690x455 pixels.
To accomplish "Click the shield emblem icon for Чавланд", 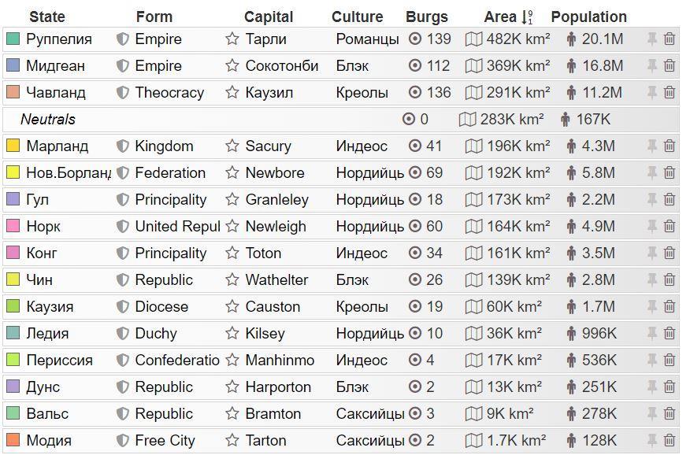I will pos(122,92).
